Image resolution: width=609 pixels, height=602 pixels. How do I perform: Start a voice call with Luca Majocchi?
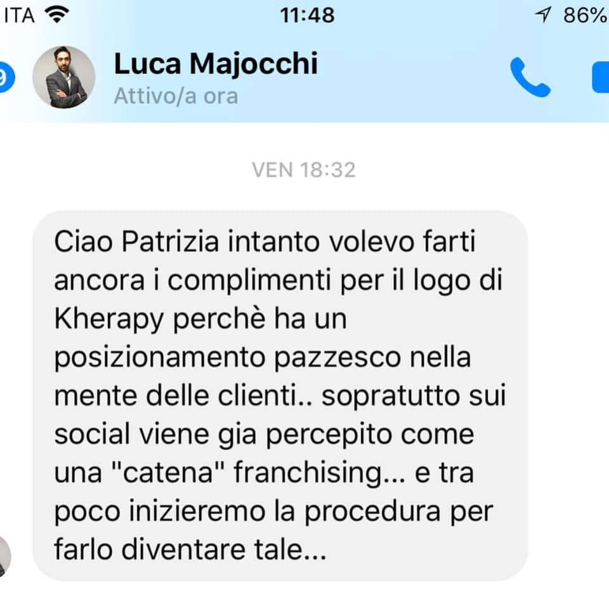tap(530, 77)
